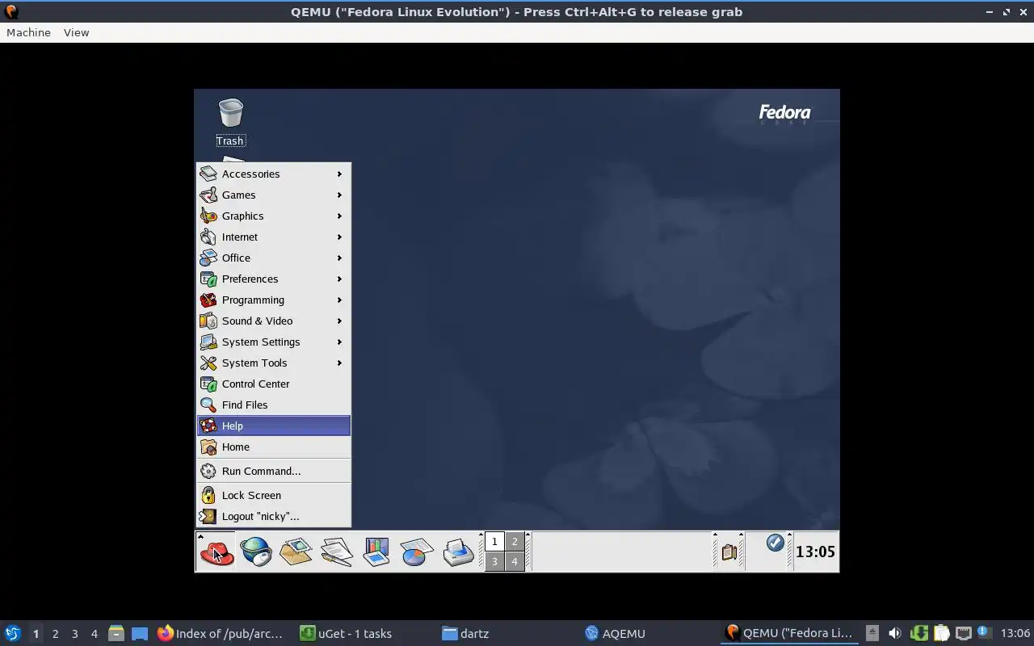The height and width of the screenshot is (646, 1034).
Task: Expand System Settings submenu arrow
Action: click(x=339, y=342)
